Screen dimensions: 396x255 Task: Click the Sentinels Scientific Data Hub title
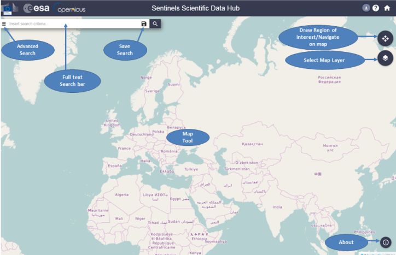(x=195, y=8)
